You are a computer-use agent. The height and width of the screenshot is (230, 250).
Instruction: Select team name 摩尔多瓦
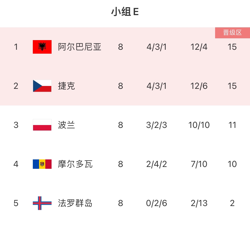[x=75, y=164]
